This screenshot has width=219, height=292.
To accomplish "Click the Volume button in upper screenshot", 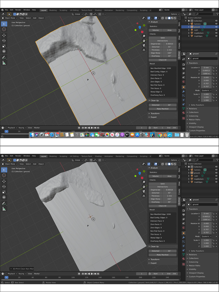I will 156,30.
